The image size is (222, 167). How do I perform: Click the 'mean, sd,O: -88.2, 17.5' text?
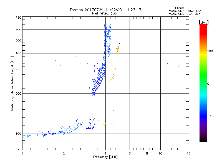185,11
